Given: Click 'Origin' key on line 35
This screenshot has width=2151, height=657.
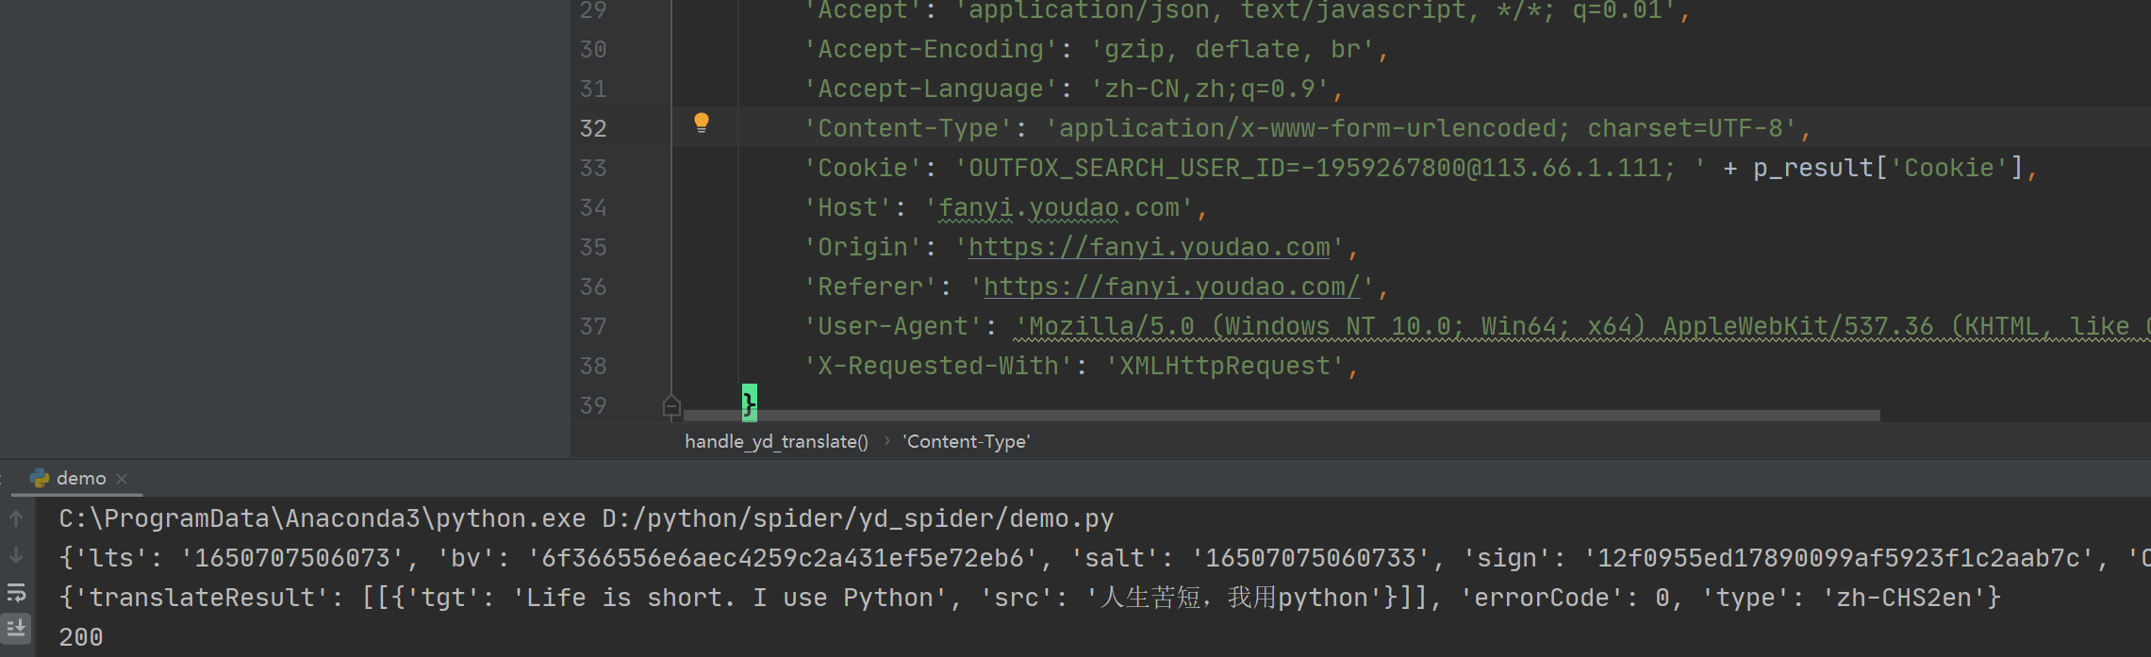Looking at the screenshot, I should pyautogui.click(x=863, y=247).
